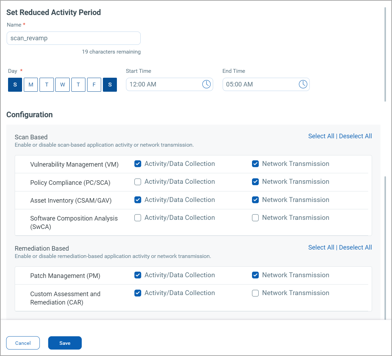Click Select All for Scan Based
This screenshot has width=392, height=356.
click(x=321, y=136)
